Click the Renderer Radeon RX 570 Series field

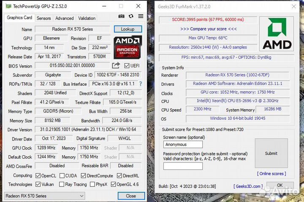(237, 75)
